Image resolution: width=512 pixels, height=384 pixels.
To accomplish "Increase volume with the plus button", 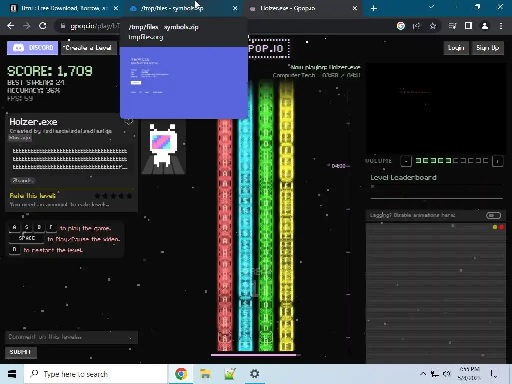I will click(x=497, y=161).
